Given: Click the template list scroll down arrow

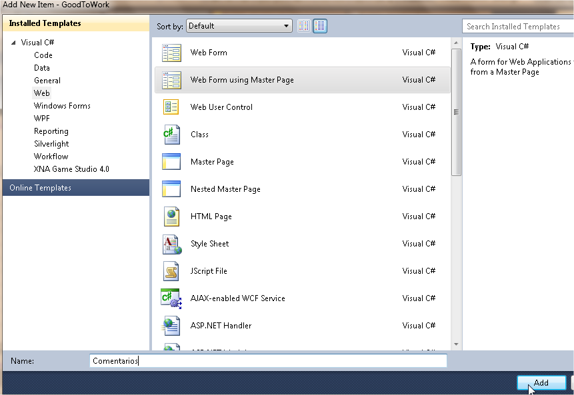Looking at the screenshot, I should [456, 344].
